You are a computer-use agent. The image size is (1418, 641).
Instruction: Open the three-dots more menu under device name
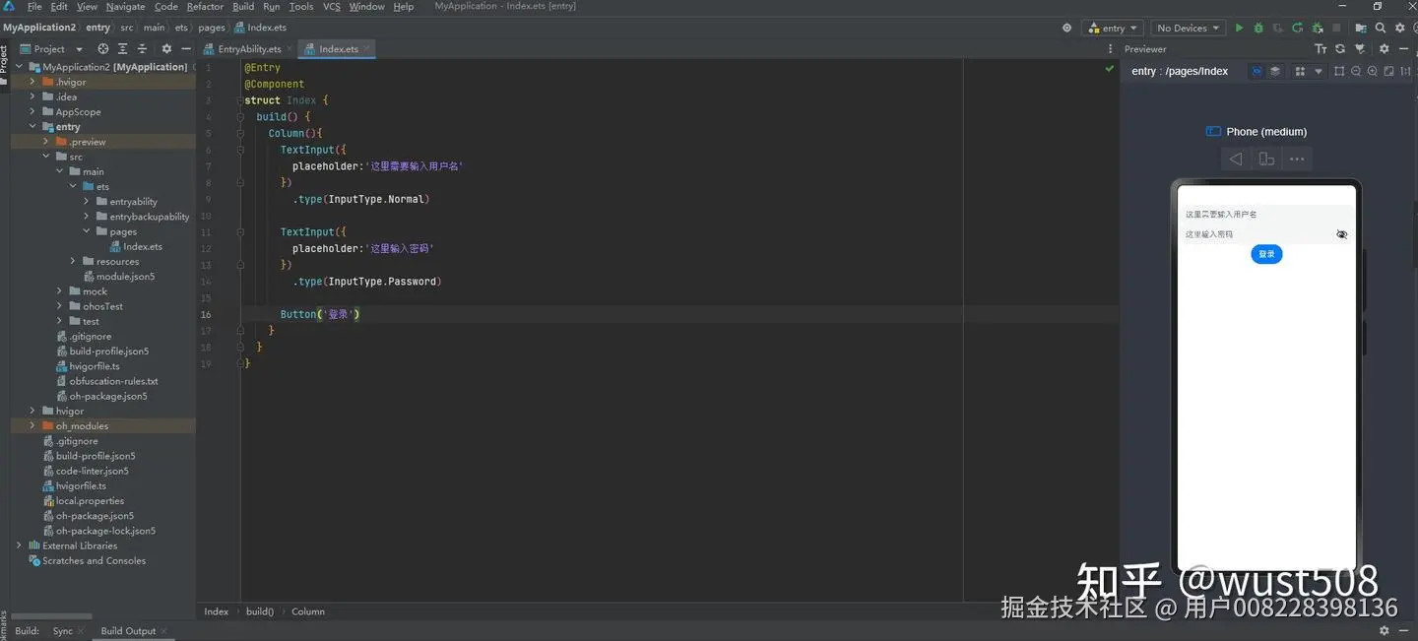[x=1297, y=159]
